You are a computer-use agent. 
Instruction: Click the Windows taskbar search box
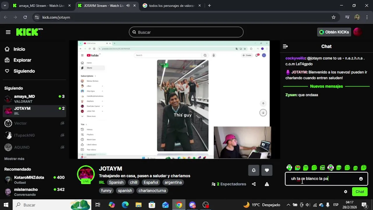pyautogui.click(x=52, y=205)
